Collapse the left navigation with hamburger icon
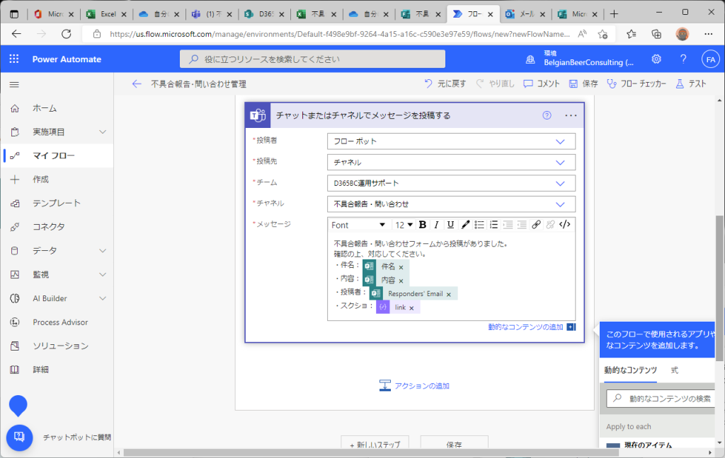The image size is (725, 458). 14,85
